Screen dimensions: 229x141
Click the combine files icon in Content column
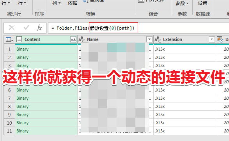[73, 39]
